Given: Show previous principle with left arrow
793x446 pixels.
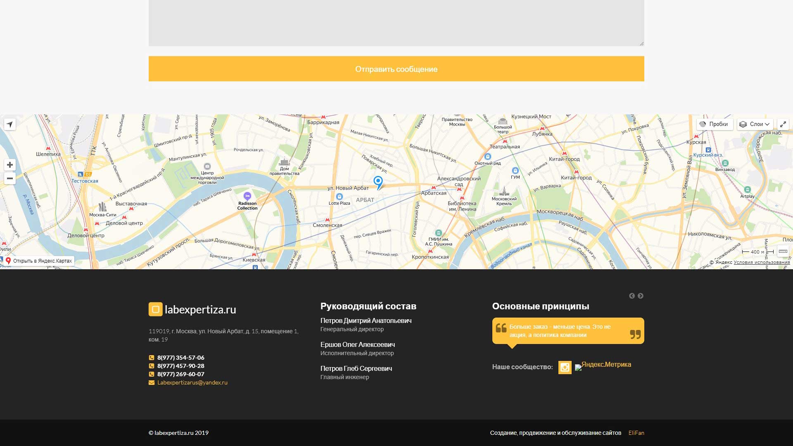Looking at the screenshot, I should pyautogui.click(x=632, y=296).
